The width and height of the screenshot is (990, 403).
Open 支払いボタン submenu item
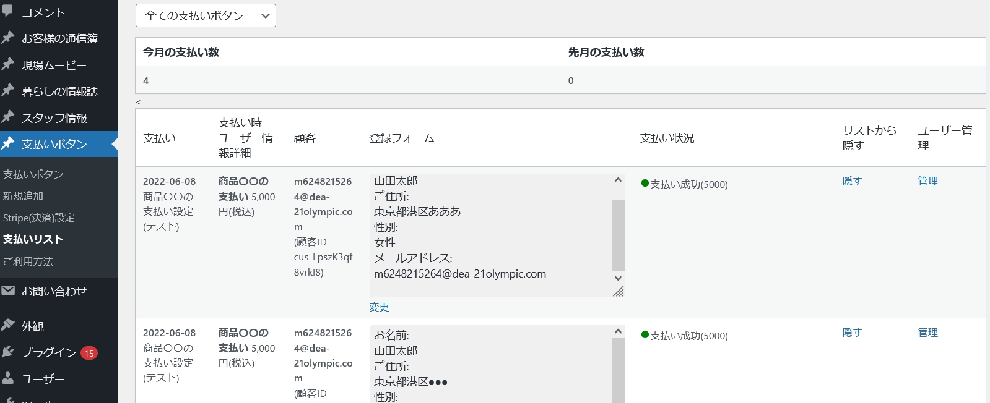(x=33, y=174)
